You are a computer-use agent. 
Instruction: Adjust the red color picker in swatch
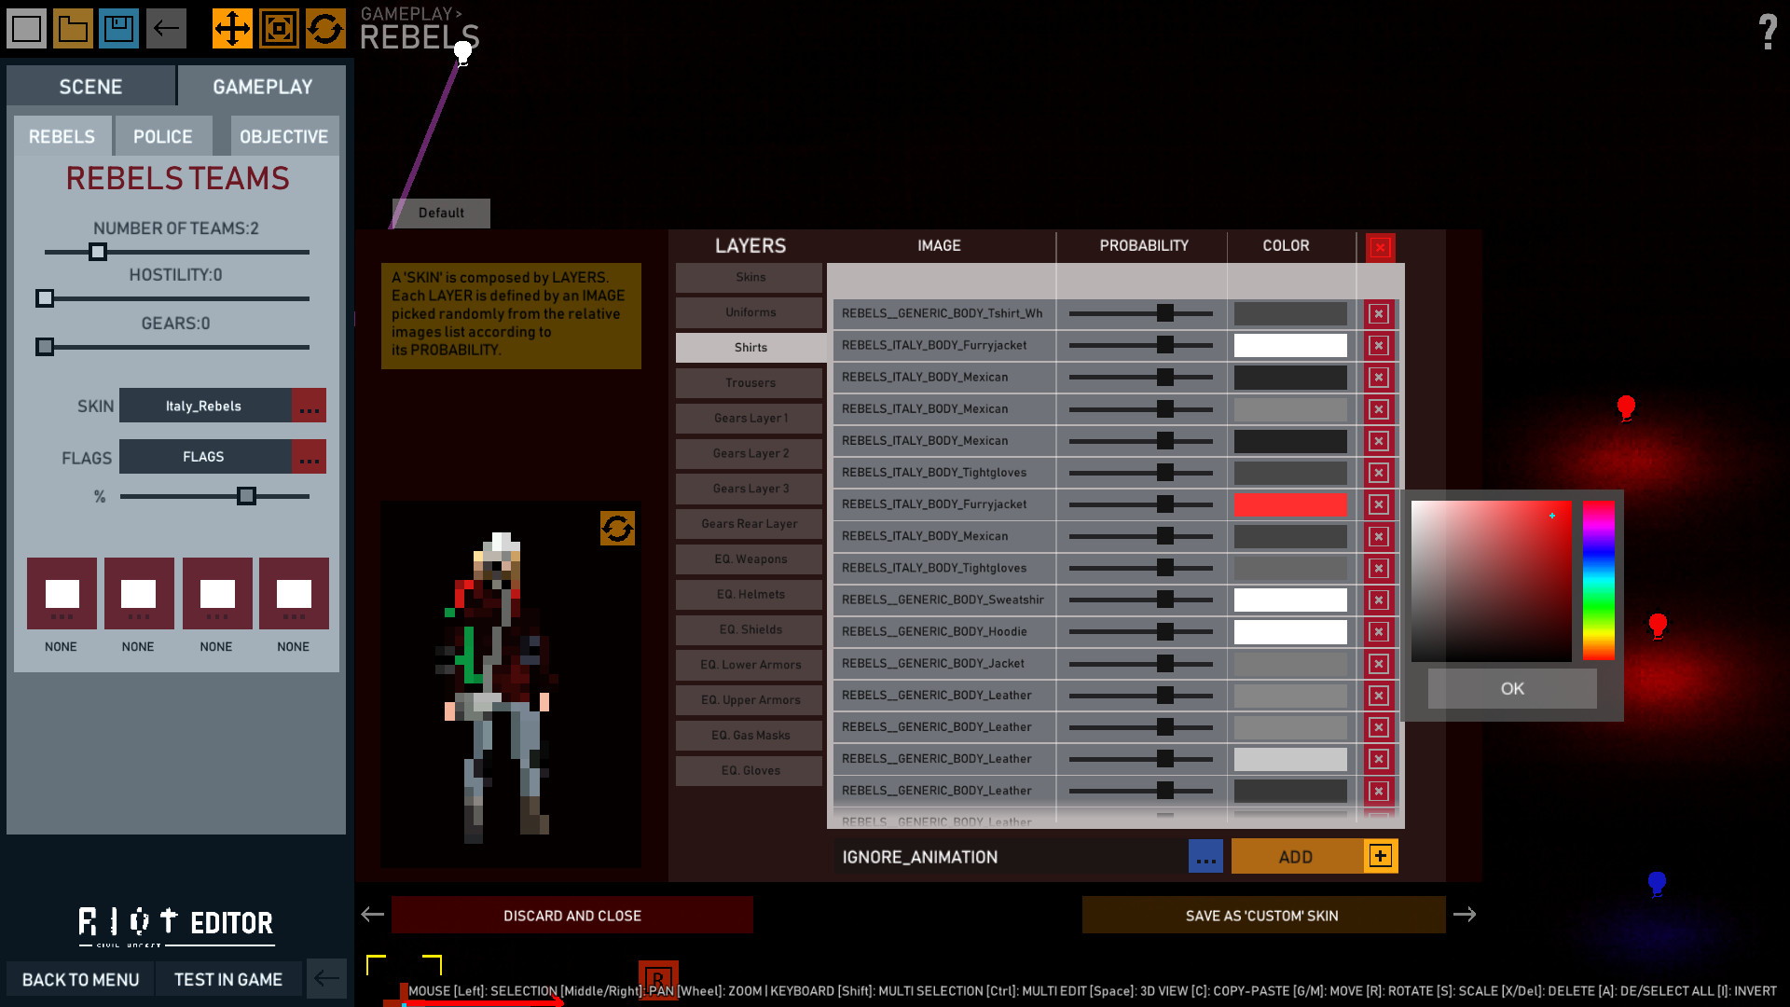tap(1550, 514)
